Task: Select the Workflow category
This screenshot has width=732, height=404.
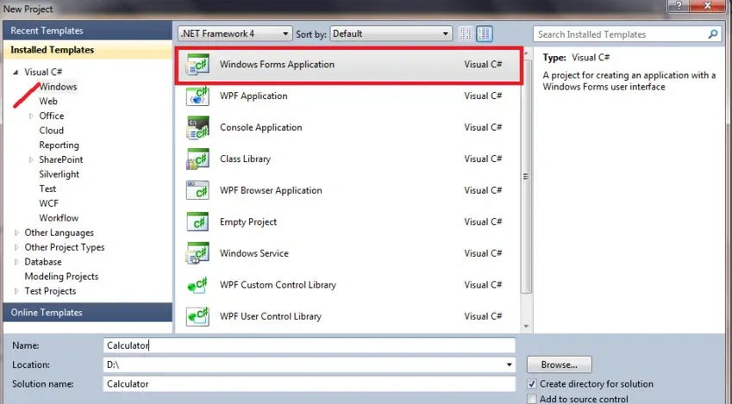Action: (x=59, y=218)
